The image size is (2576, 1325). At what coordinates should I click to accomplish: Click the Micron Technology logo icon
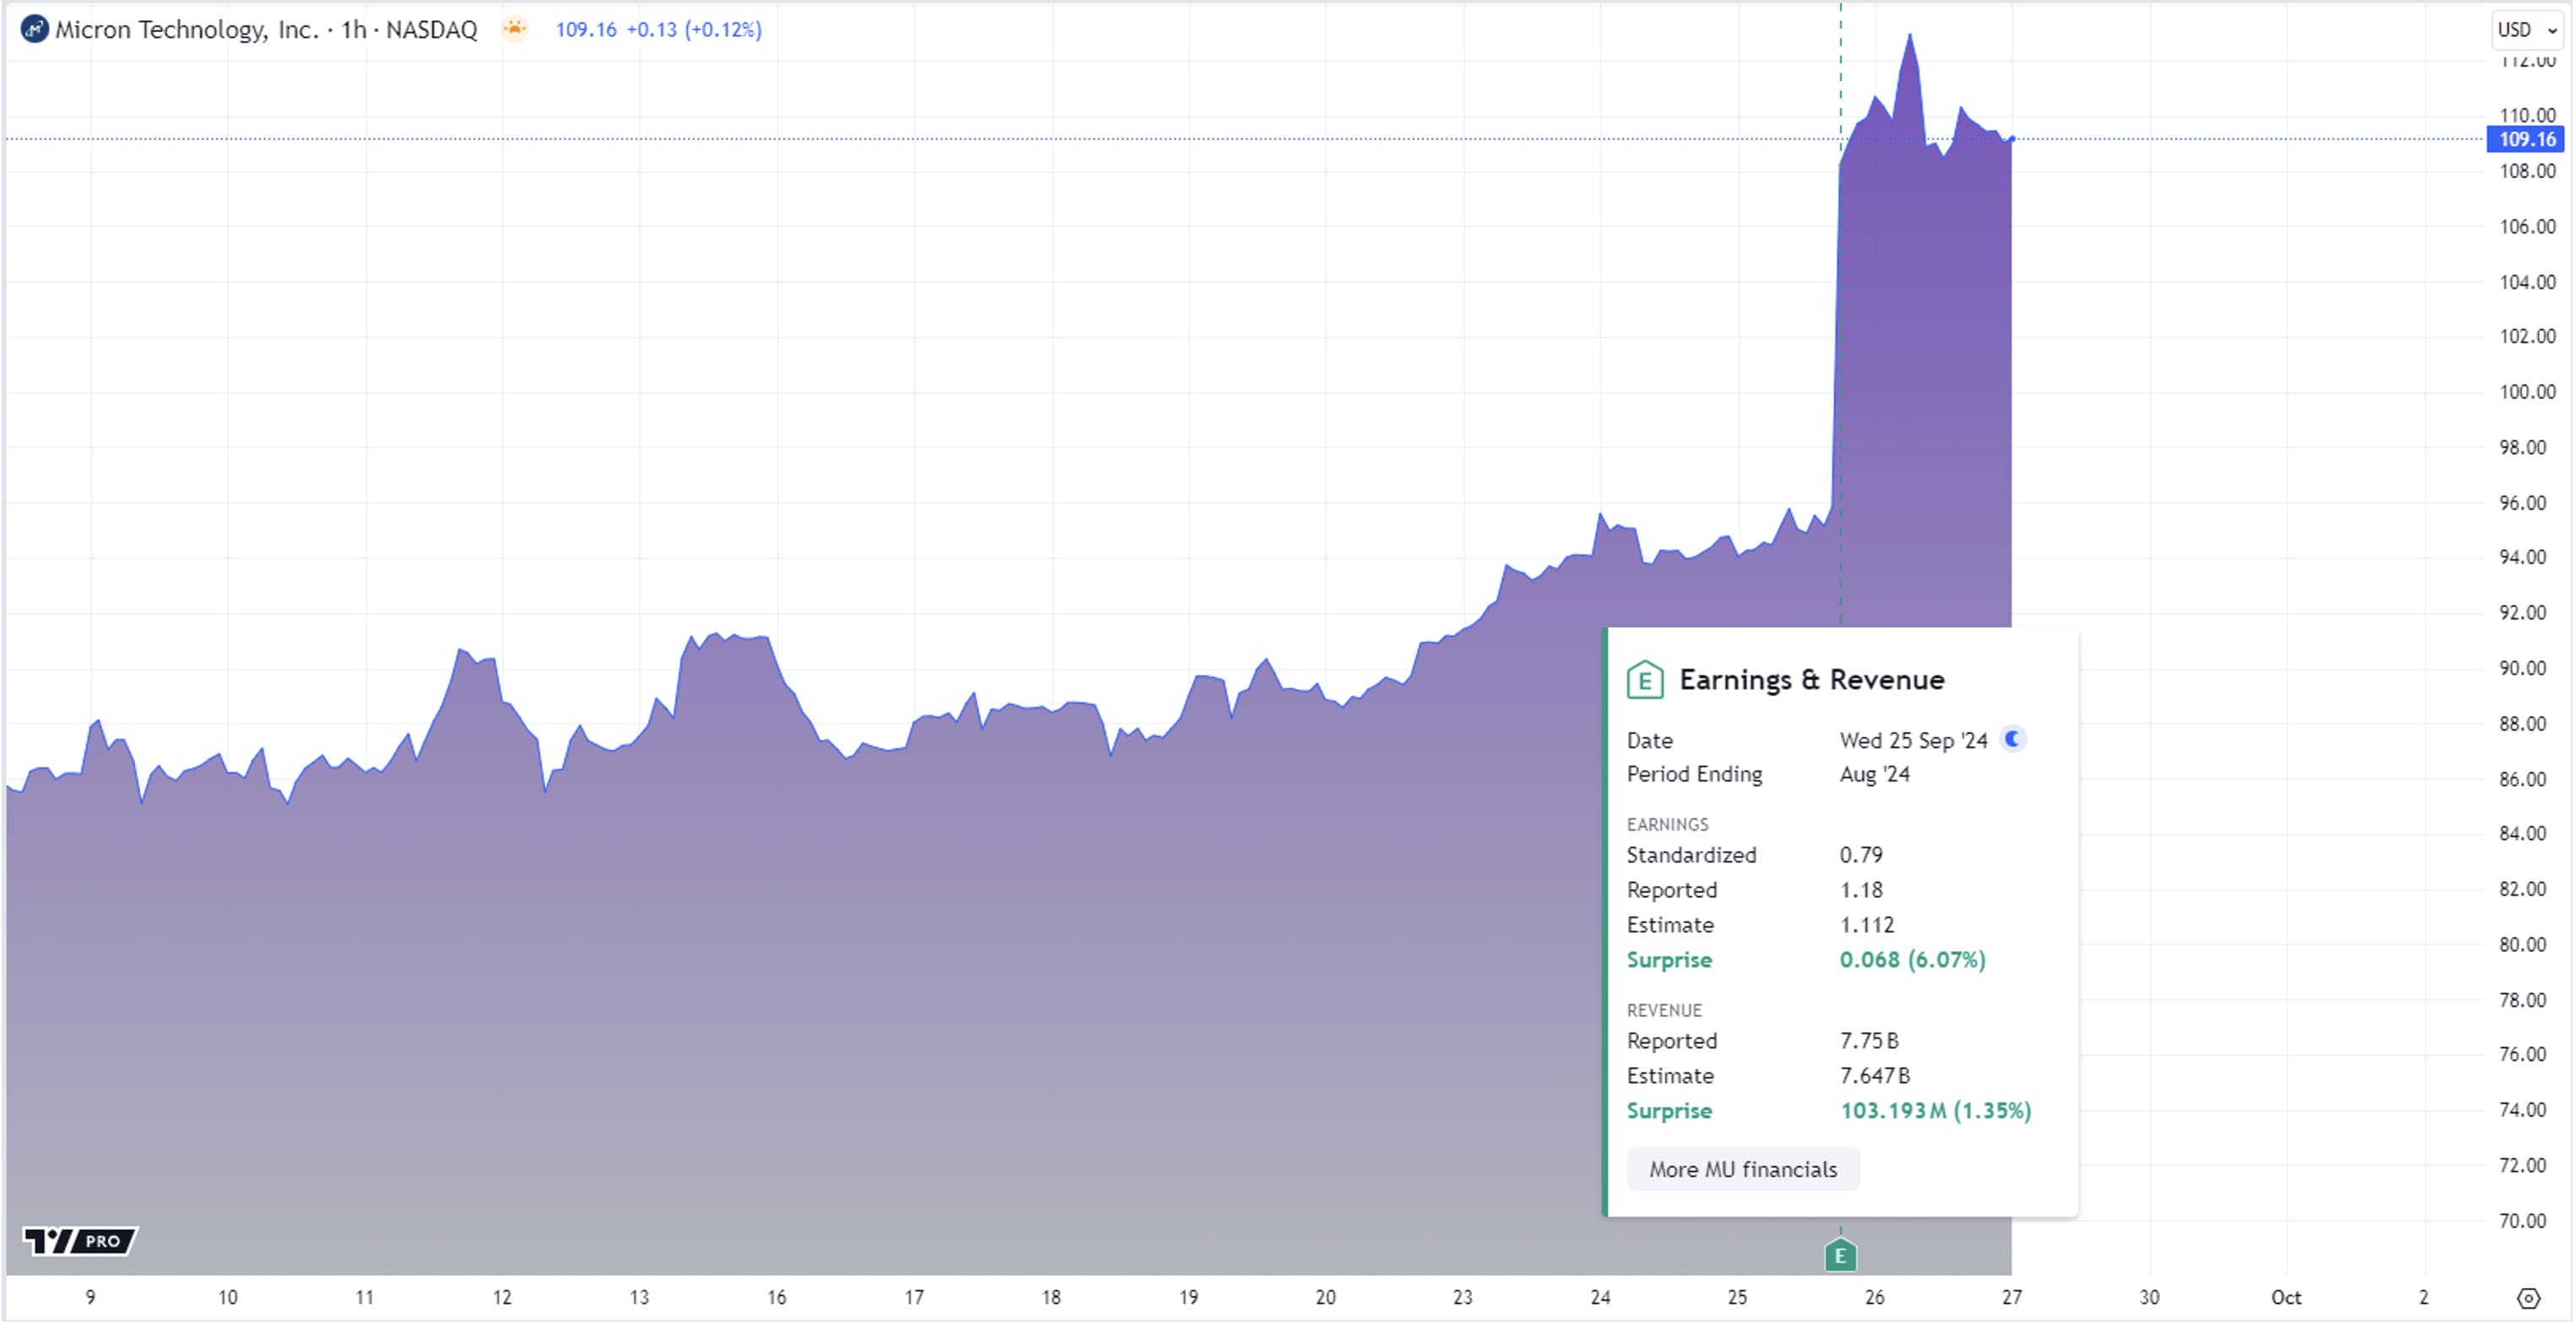(x=34, y=29)
